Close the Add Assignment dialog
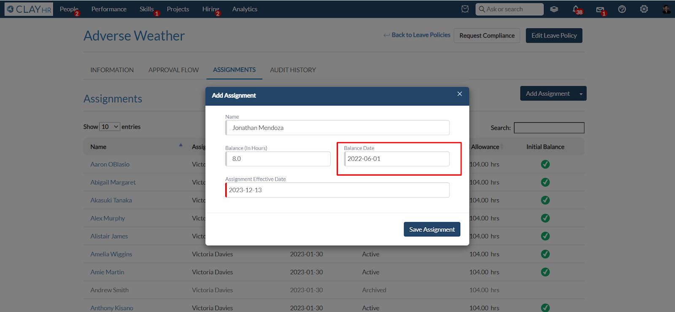The image size is (675, 312). [460, 94]
